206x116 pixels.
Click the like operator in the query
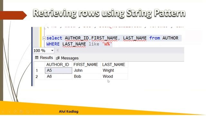pos(94,44)
